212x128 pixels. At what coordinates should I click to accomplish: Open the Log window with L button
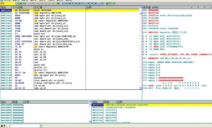[63, 4]
